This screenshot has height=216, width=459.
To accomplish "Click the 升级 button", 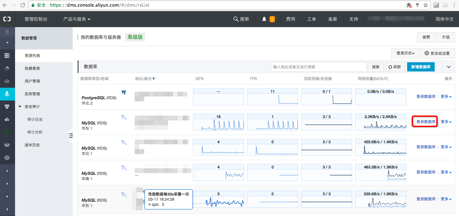I will click(446, 37).
